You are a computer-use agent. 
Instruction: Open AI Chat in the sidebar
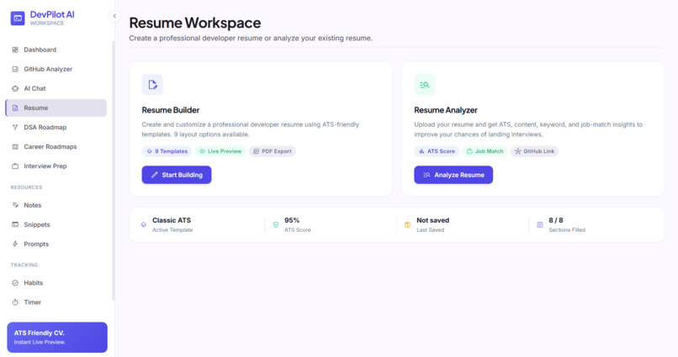coord(56,88)
